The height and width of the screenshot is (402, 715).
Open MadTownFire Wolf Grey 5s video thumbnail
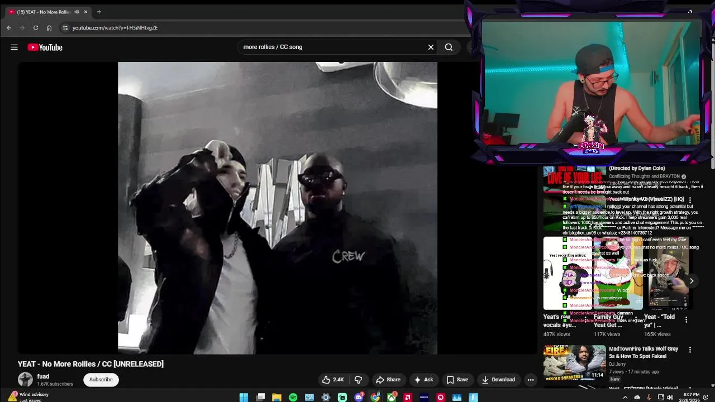coord(575,363)
